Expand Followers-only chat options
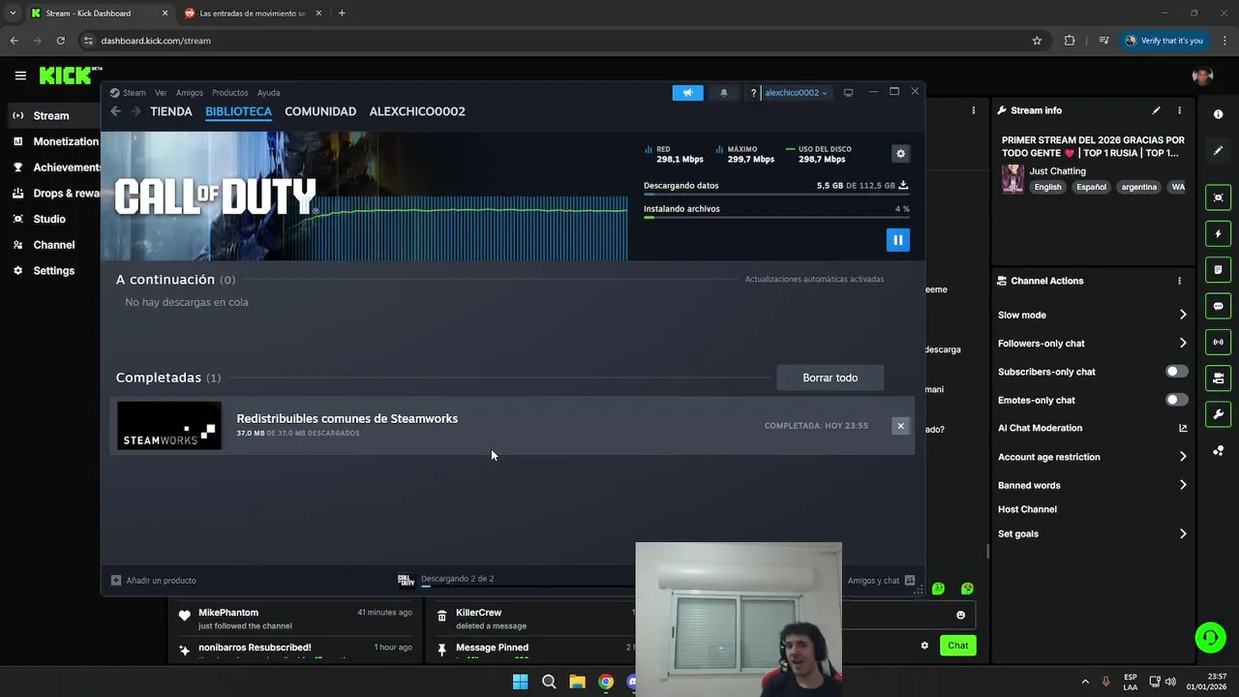The height and width of the screenshot is (697, 1239). (1183, 343)
